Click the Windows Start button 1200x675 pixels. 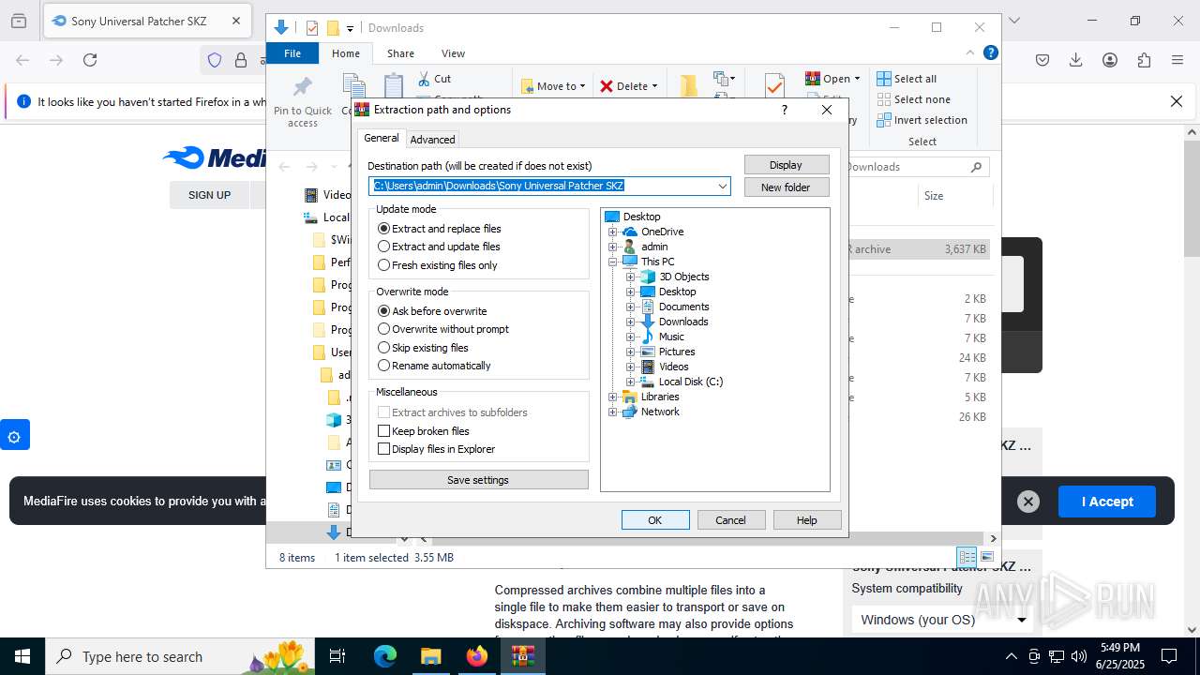click(22, 656)
